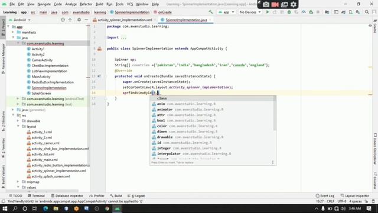Open the Build menu
The image size is (378, 213).
[99, 4]
